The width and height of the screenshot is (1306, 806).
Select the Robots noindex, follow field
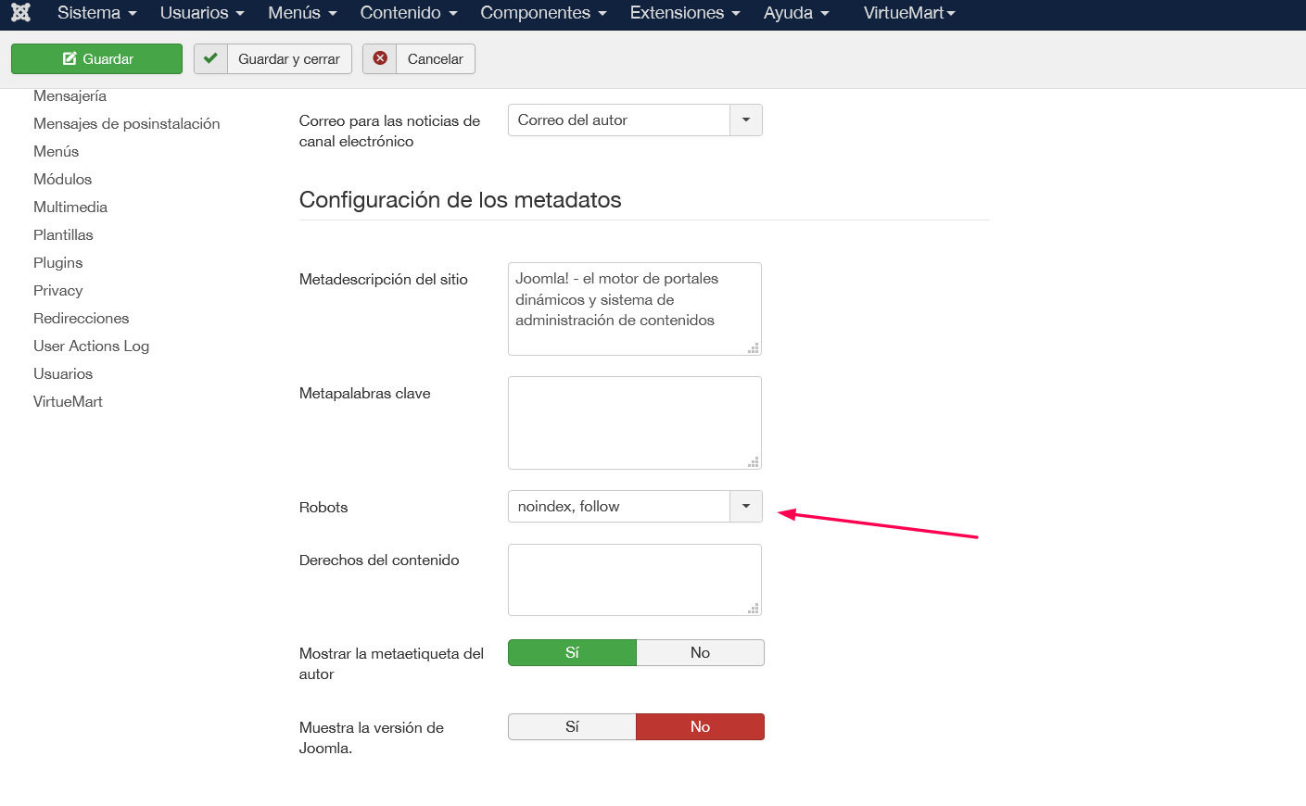coord(635,506)
